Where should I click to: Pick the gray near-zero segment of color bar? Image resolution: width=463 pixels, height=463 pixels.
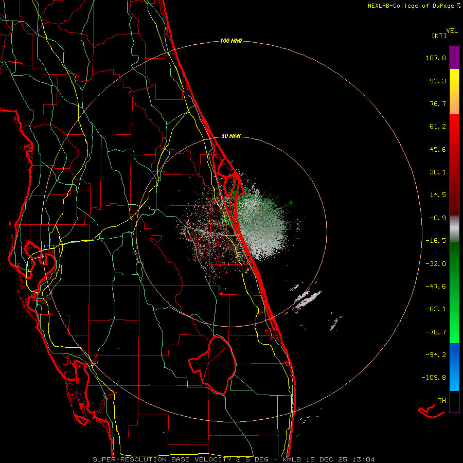click(454, 228)
